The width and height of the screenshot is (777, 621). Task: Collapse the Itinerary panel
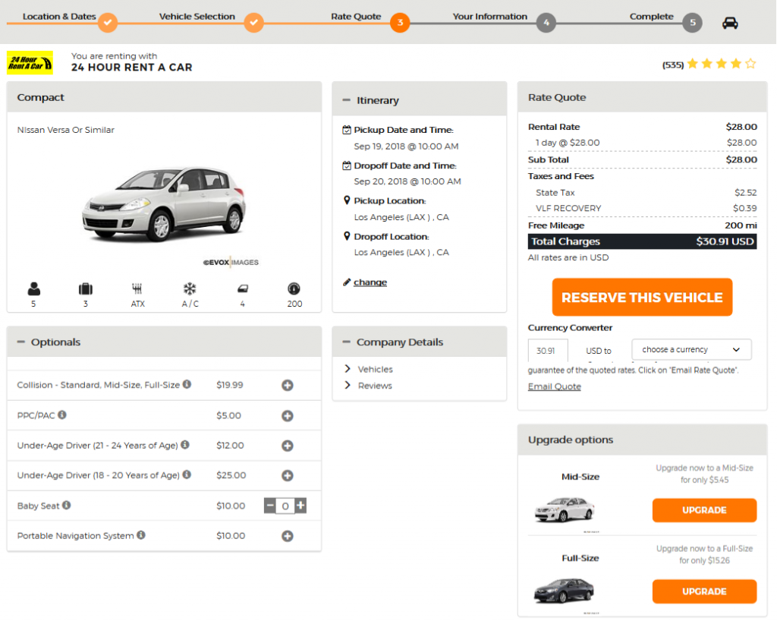[346, 100]
